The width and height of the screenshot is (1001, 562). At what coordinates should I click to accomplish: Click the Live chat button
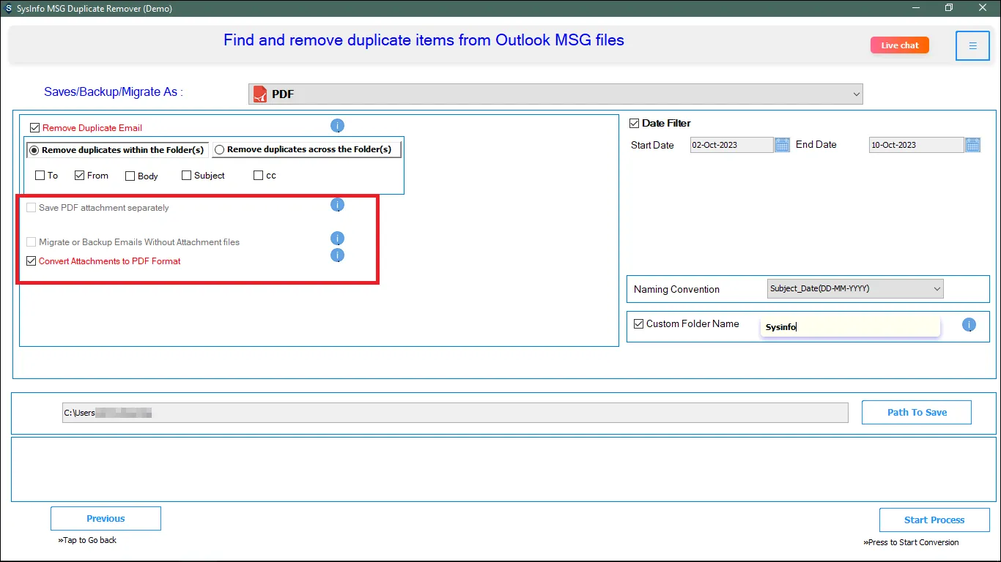click(x=899, y=45)
